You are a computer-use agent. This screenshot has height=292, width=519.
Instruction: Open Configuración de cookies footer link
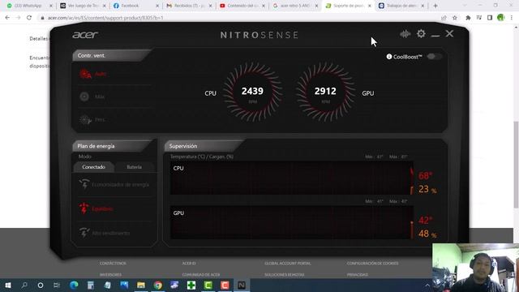pyautogui.click(x=373, y=263)
